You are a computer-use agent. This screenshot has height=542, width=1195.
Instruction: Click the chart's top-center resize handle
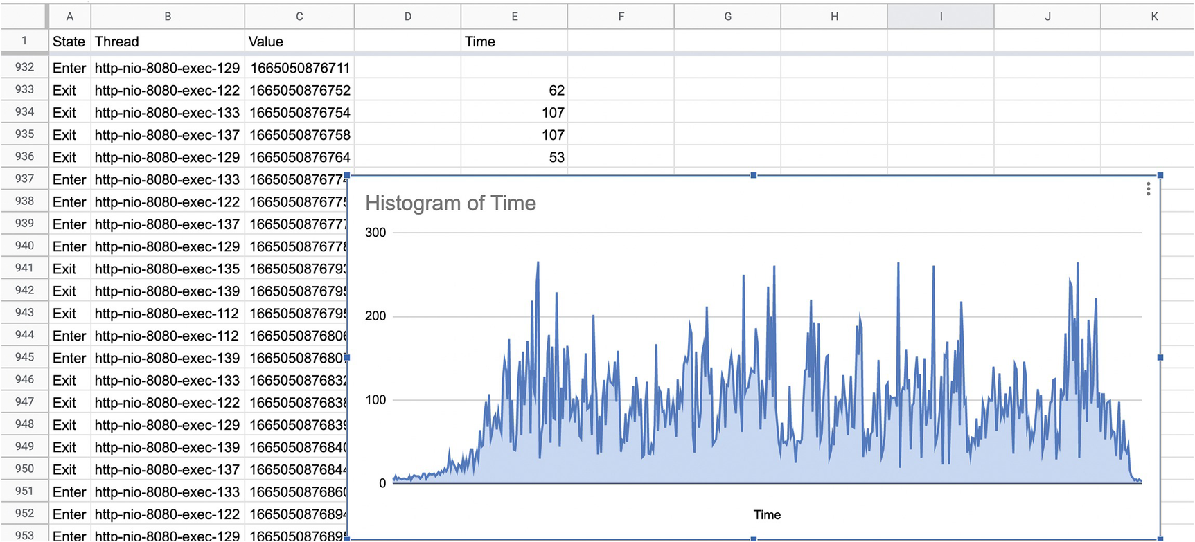click(x=753, y=175)
